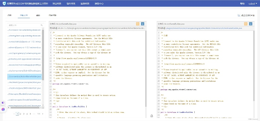Click the orange copy icon in right code panel
Screen dimensions: 260x121
tap(245, 24)
